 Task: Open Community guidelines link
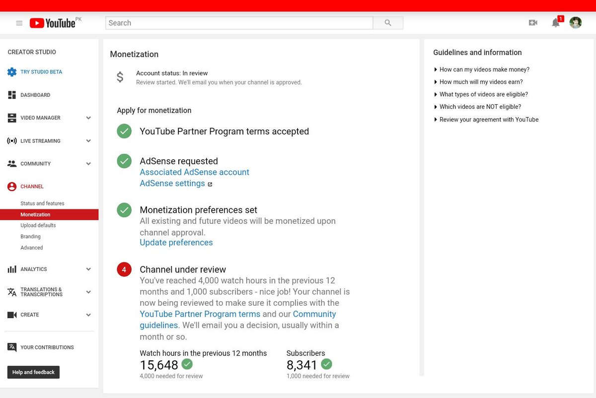point(238,320)
